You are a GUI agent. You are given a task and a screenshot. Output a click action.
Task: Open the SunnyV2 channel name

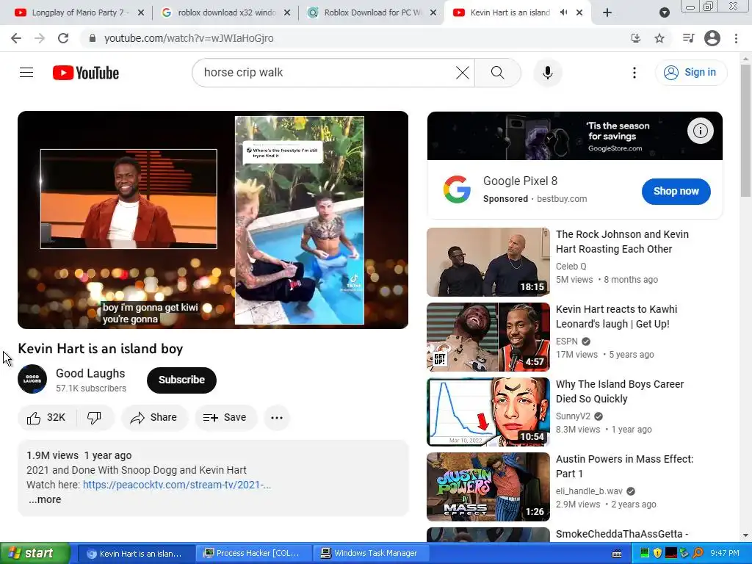coord(573,416)
